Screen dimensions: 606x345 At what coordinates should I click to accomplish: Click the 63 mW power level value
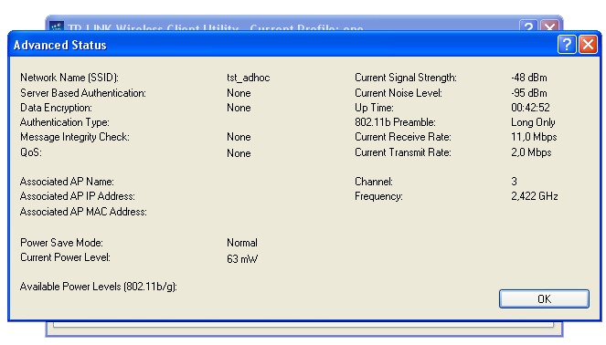tap(242, 259)
